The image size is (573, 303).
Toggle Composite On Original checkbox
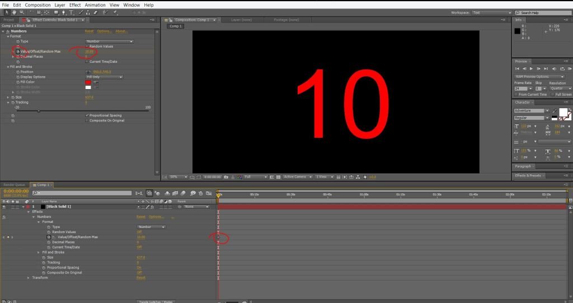tap(87, 120)
